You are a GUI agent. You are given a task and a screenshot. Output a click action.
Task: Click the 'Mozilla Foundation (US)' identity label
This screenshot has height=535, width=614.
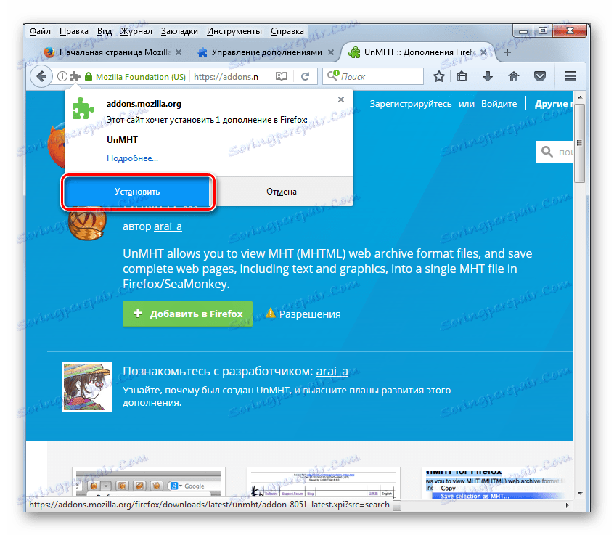point(141,77)
